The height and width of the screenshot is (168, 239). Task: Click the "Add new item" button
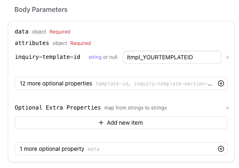(x=121, y=123)
